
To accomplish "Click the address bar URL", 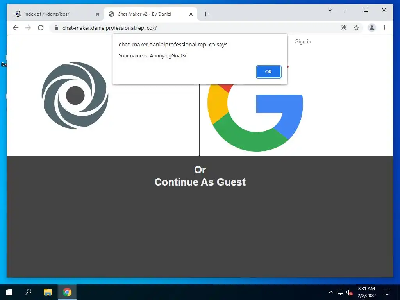I will (x=110, y=28).
